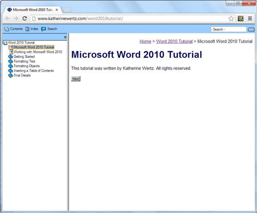Click the browser back arrow

8,19
